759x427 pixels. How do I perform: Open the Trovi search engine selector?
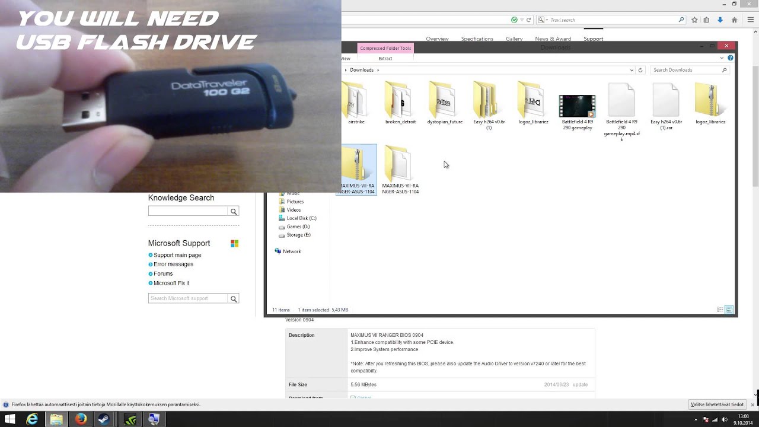pos(542,20)
